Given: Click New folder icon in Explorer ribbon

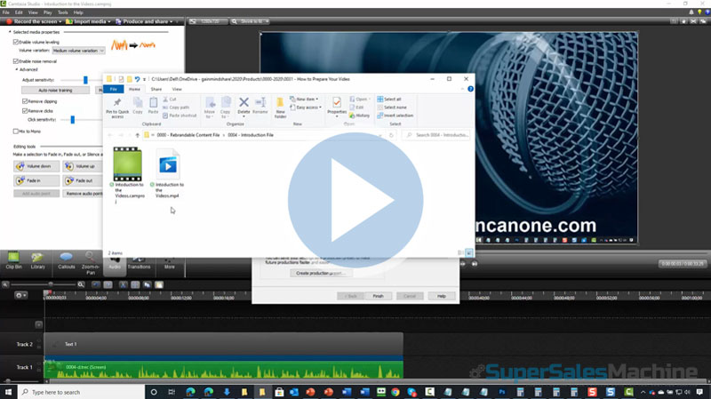Looking at the screenshot, I should click(x=280, y=106).
